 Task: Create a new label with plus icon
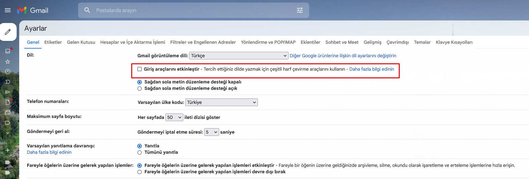click(x=8, y=150)
